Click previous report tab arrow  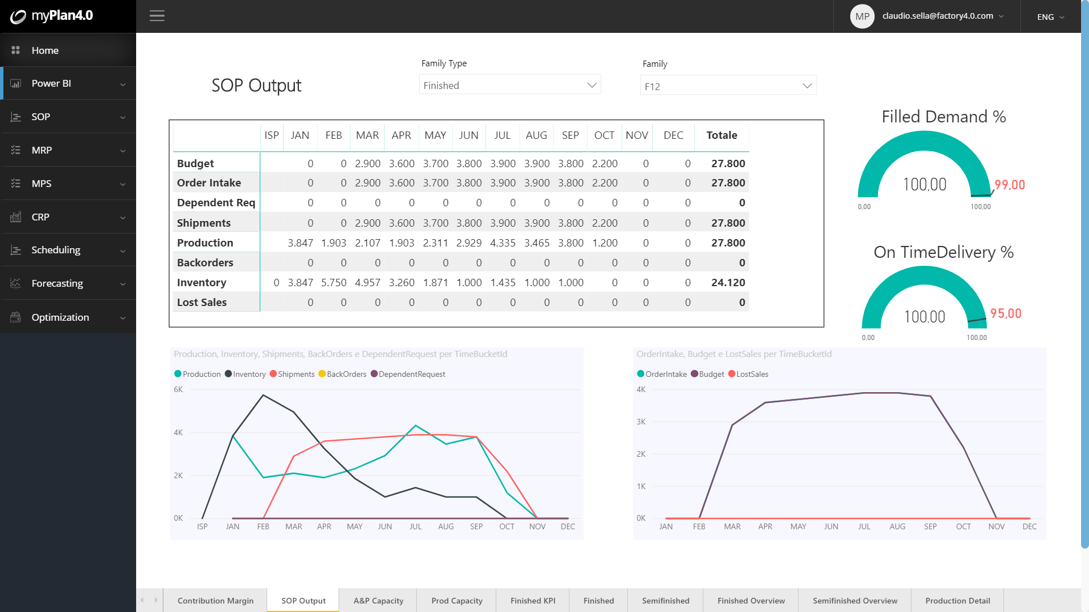coord(142,600)
